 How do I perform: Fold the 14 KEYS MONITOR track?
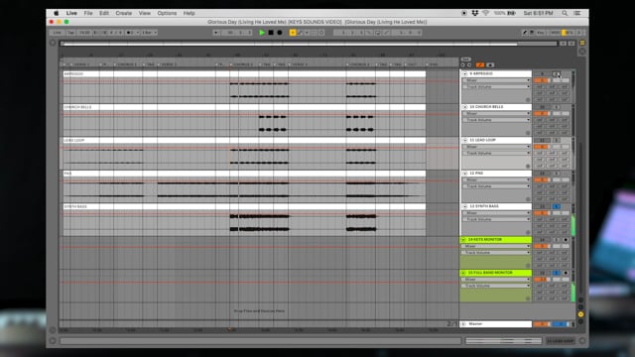(x=463, y=240)
